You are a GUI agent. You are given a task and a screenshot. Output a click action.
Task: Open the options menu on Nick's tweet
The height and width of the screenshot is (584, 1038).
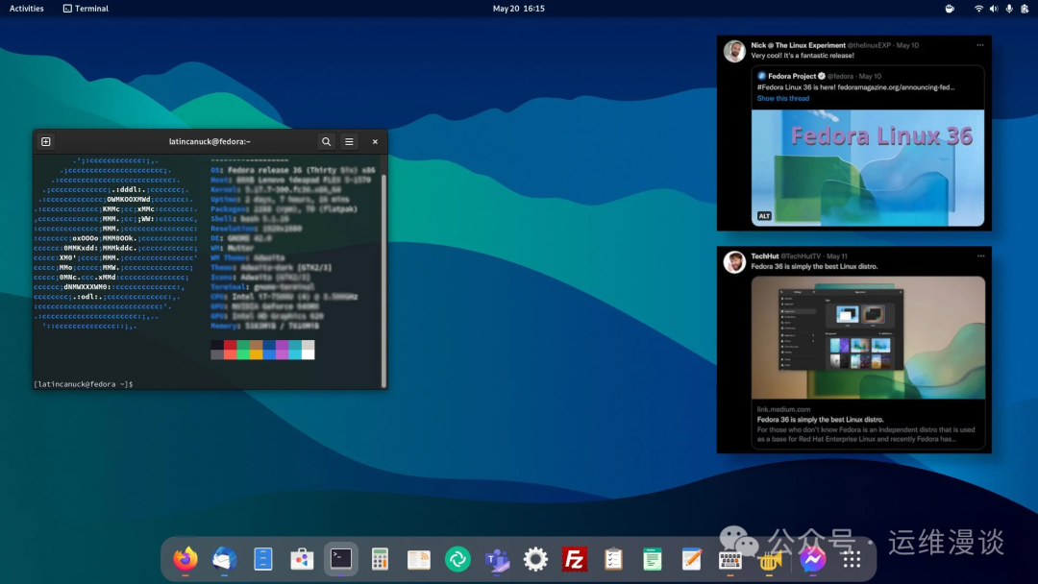click(978, 44)
